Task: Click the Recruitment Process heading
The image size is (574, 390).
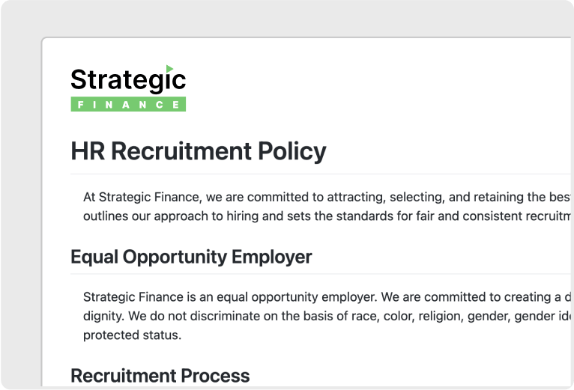Action: click(160, 376)
